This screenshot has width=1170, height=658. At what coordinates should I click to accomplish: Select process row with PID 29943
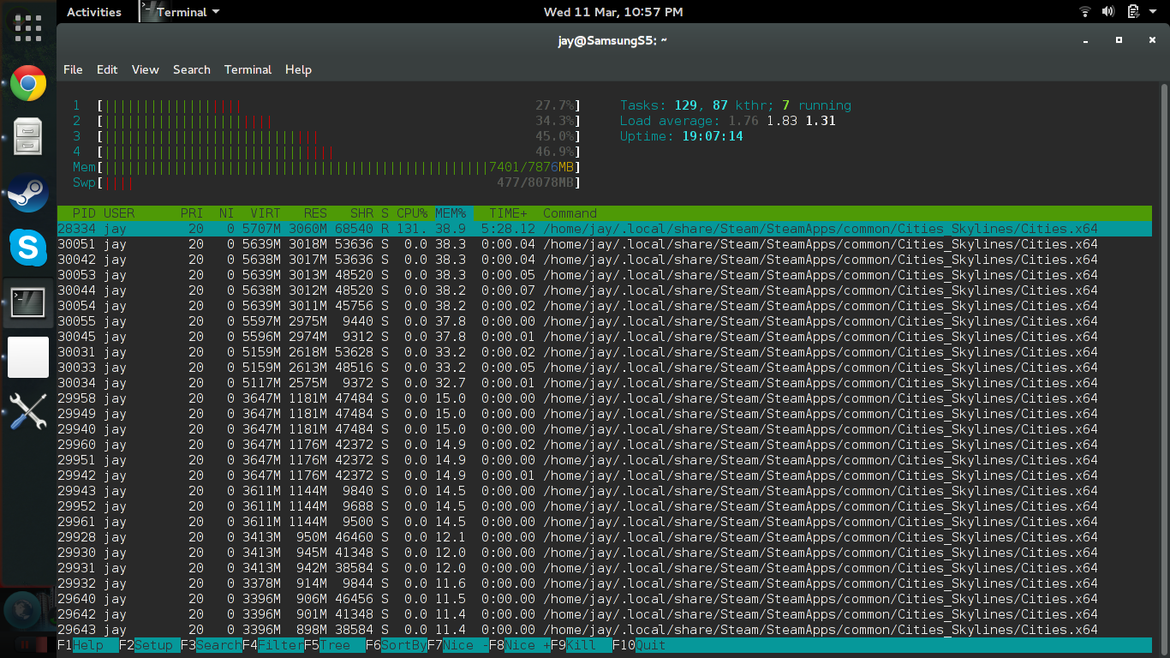(605, 491)
